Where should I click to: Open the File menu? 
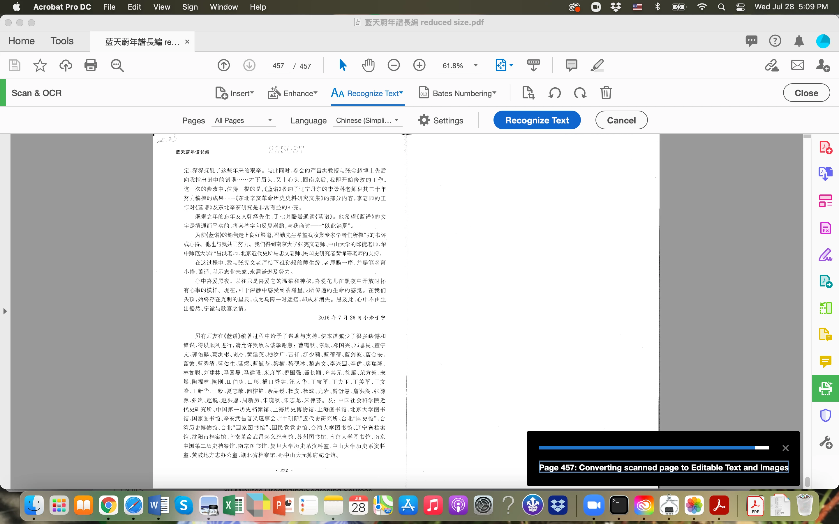[109, 7]
